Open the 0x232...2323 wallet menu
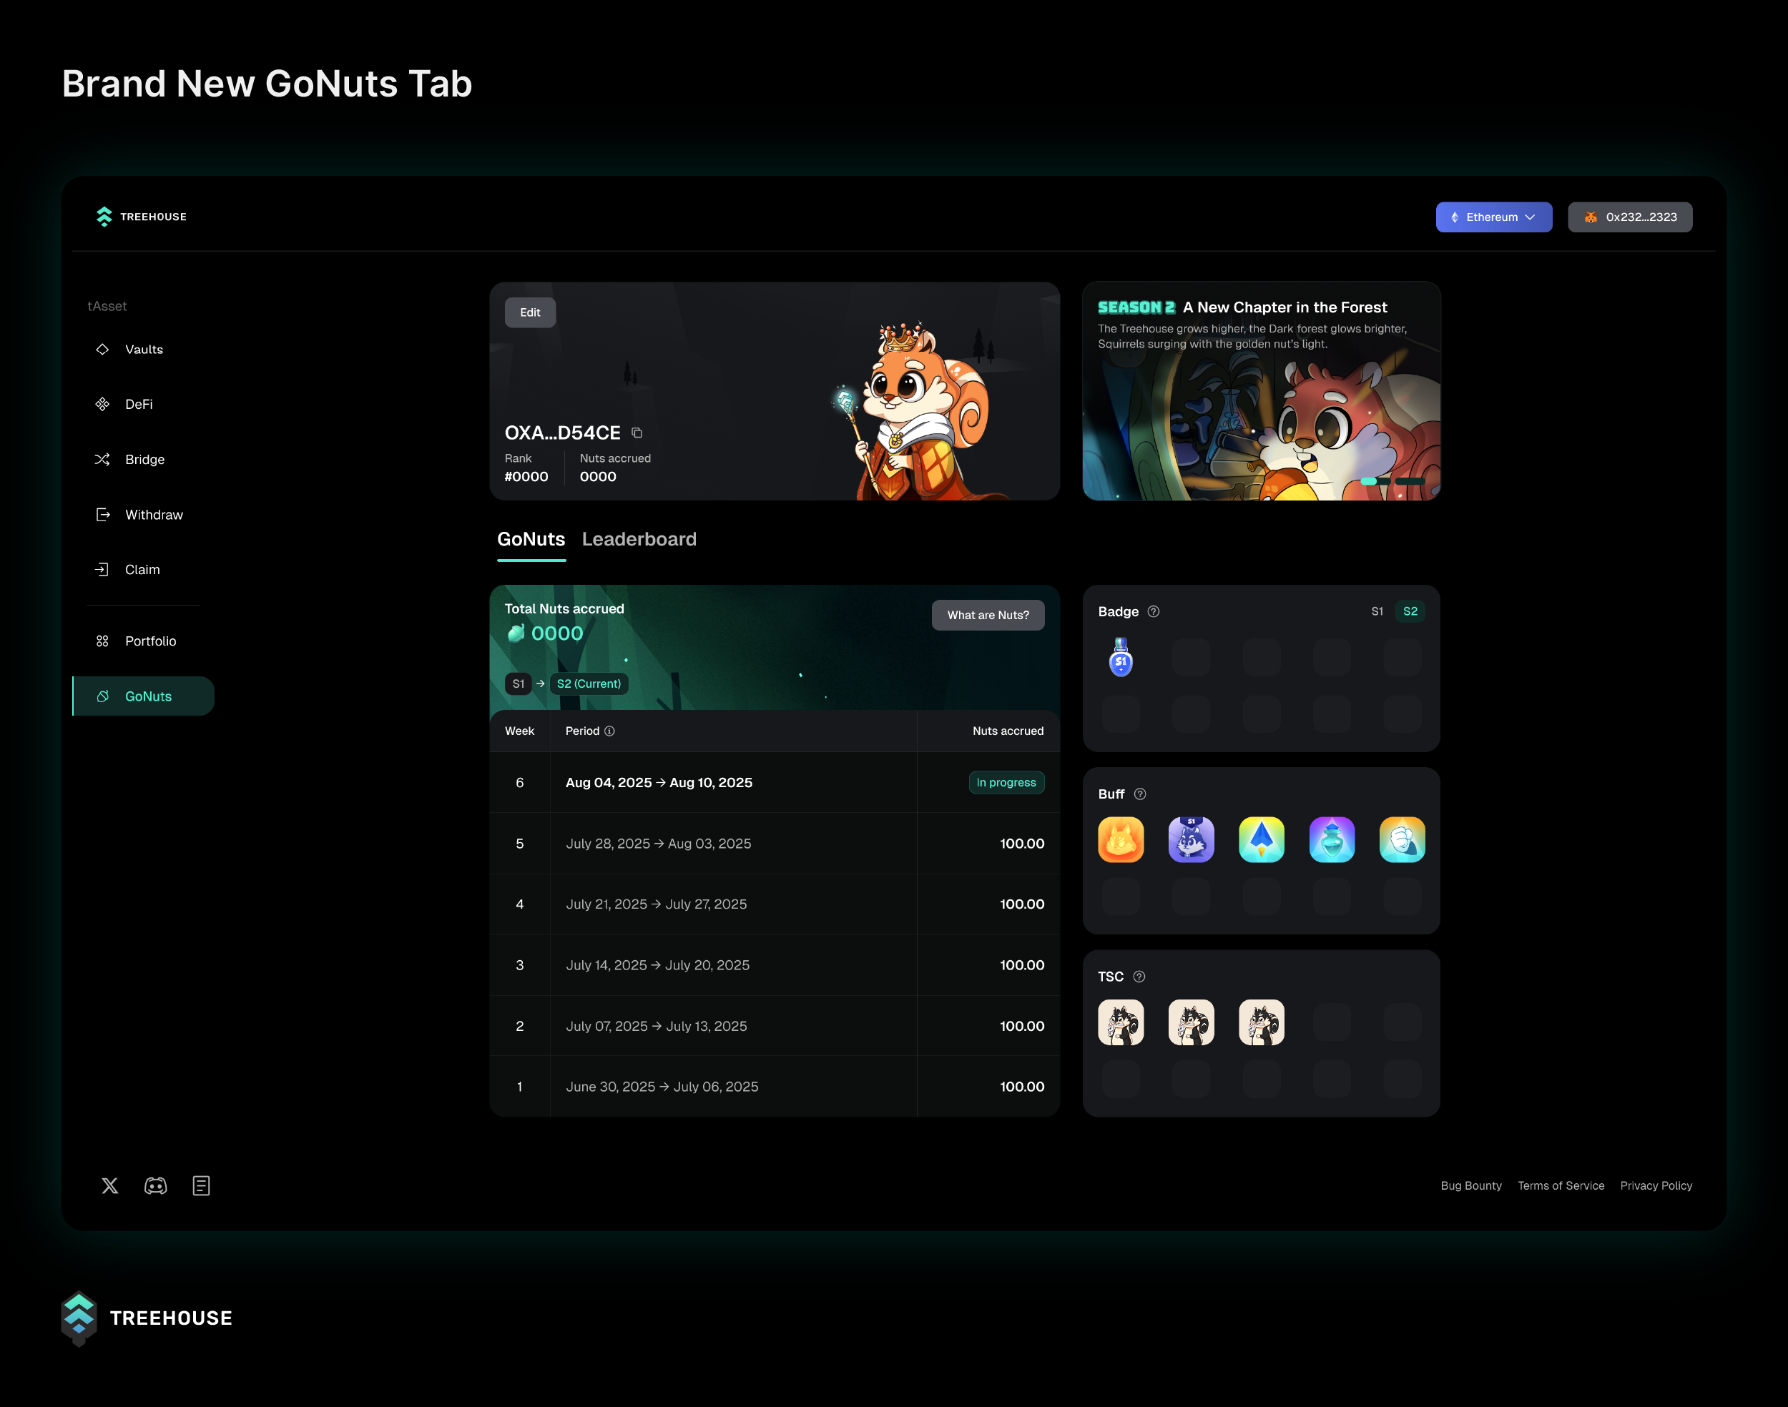1788x1407 pixels. 1630,217
